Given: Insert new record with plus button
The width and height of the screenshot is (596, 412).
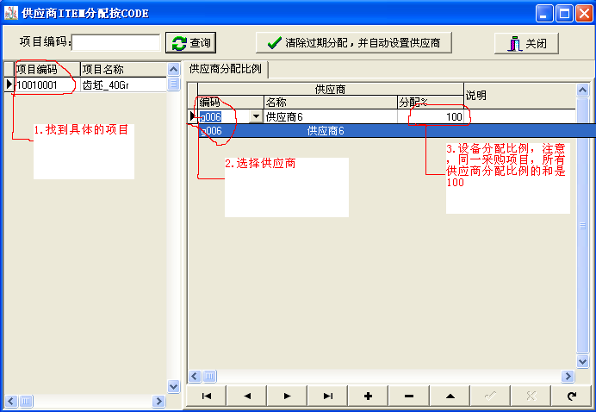Looking at the screenshot, I should click(x=369, y=396).
